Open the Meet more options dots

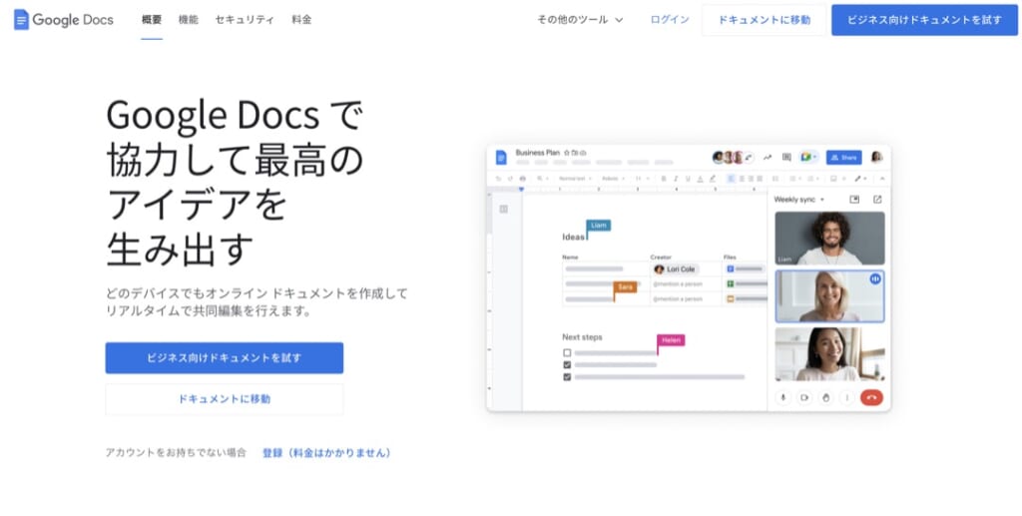pos(847,397)
